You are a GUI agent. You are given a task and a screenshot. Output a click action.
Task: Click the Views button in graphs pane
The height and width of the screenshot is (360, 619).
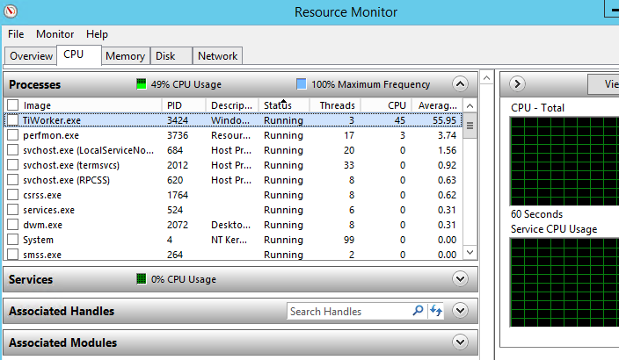pyautogui.click(x=603, y=84)
